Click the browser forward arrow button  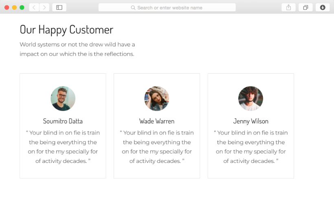click(44, 7)
